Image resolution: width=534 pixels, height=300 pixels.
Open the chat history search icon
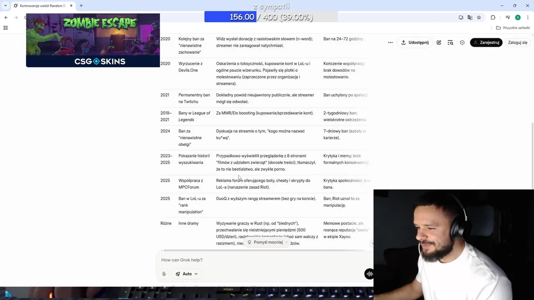(450, 42)
